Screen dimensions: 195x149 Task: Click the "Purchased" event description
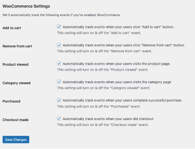pyautogui.click(x=99, y=107)
